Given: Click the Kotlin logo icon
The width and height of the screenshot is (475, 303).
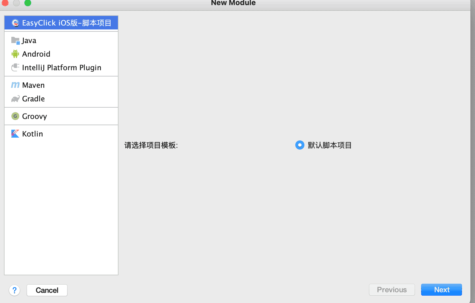Looking at the screenshot, I should pyautogui.click(x=15, y=134).
